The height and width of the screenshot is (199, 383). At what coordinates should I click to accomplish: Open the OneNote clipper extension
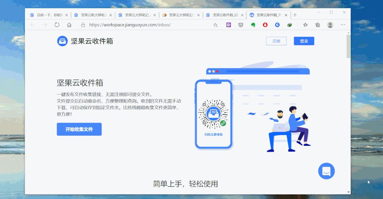coord(228,25)
